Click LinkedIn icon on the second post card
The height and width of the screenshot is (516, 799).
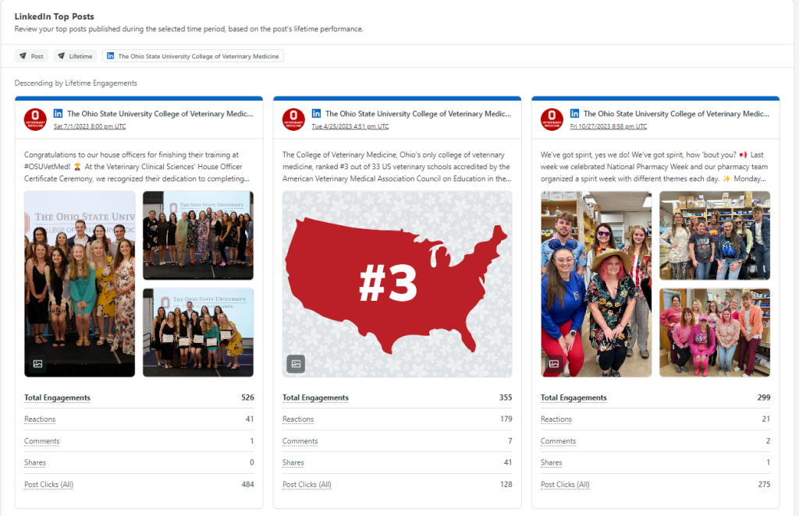click(x=317, y=114)
